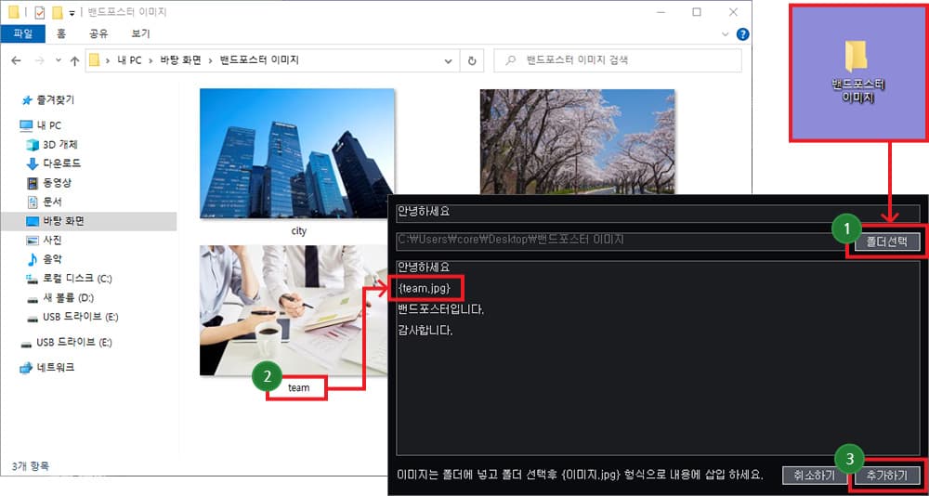Image resolution: width=929 pixels, height=496 pixels.
Task: Go up one folder level arrow
Action: pyautogui.click(x=74, y=60)
